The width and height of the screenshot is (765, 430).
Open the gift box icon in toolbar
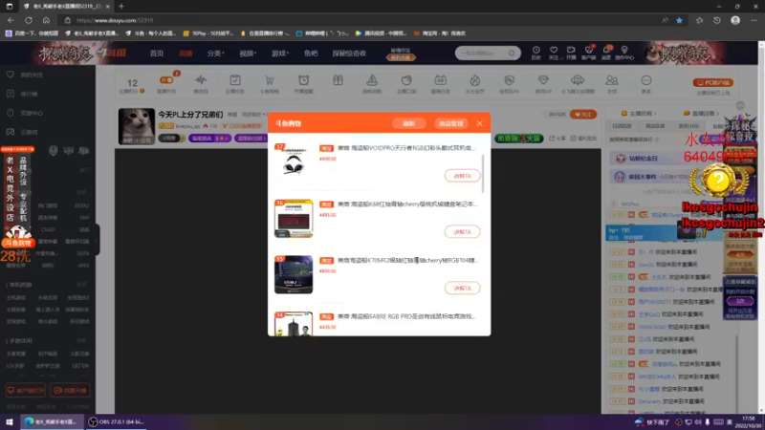pos(338,80)
